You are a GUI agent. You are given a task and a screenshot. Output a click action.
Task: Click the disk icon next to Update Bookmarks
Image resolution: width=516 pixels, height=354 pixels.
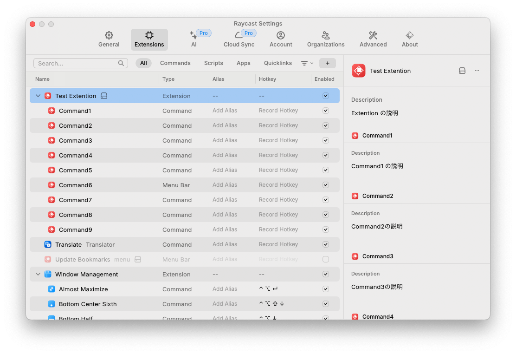pos(138,259)
